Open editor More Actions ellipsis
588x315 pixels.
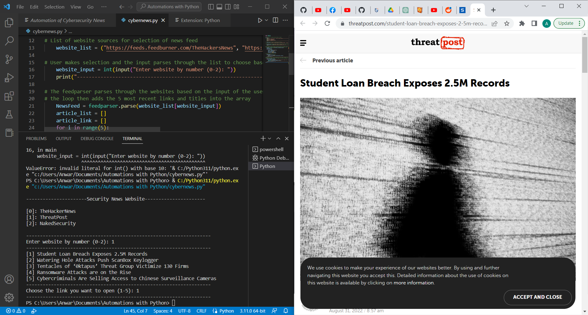285,20
